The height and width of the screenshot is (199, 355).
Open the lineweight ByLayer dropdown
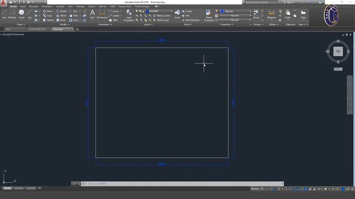point(236,15)
